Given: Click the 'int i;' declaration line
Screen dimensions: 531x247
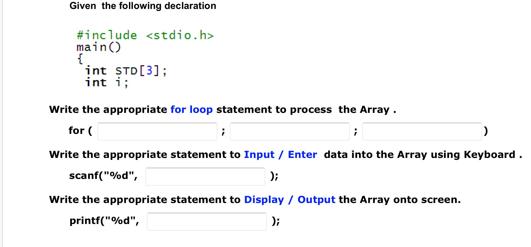Looking at the screenshot, I should [x=106, y=82].
